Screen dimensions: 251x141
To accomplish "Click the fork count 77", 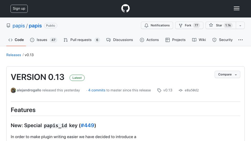I will [196, 25].
